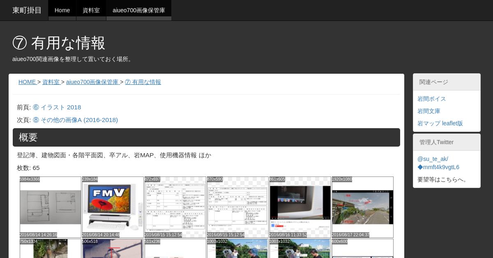Image resolution: width=493 pixels, height=258 pixels.
Task: Open the FMV computer thumbnail
Action: coord(113,207)
